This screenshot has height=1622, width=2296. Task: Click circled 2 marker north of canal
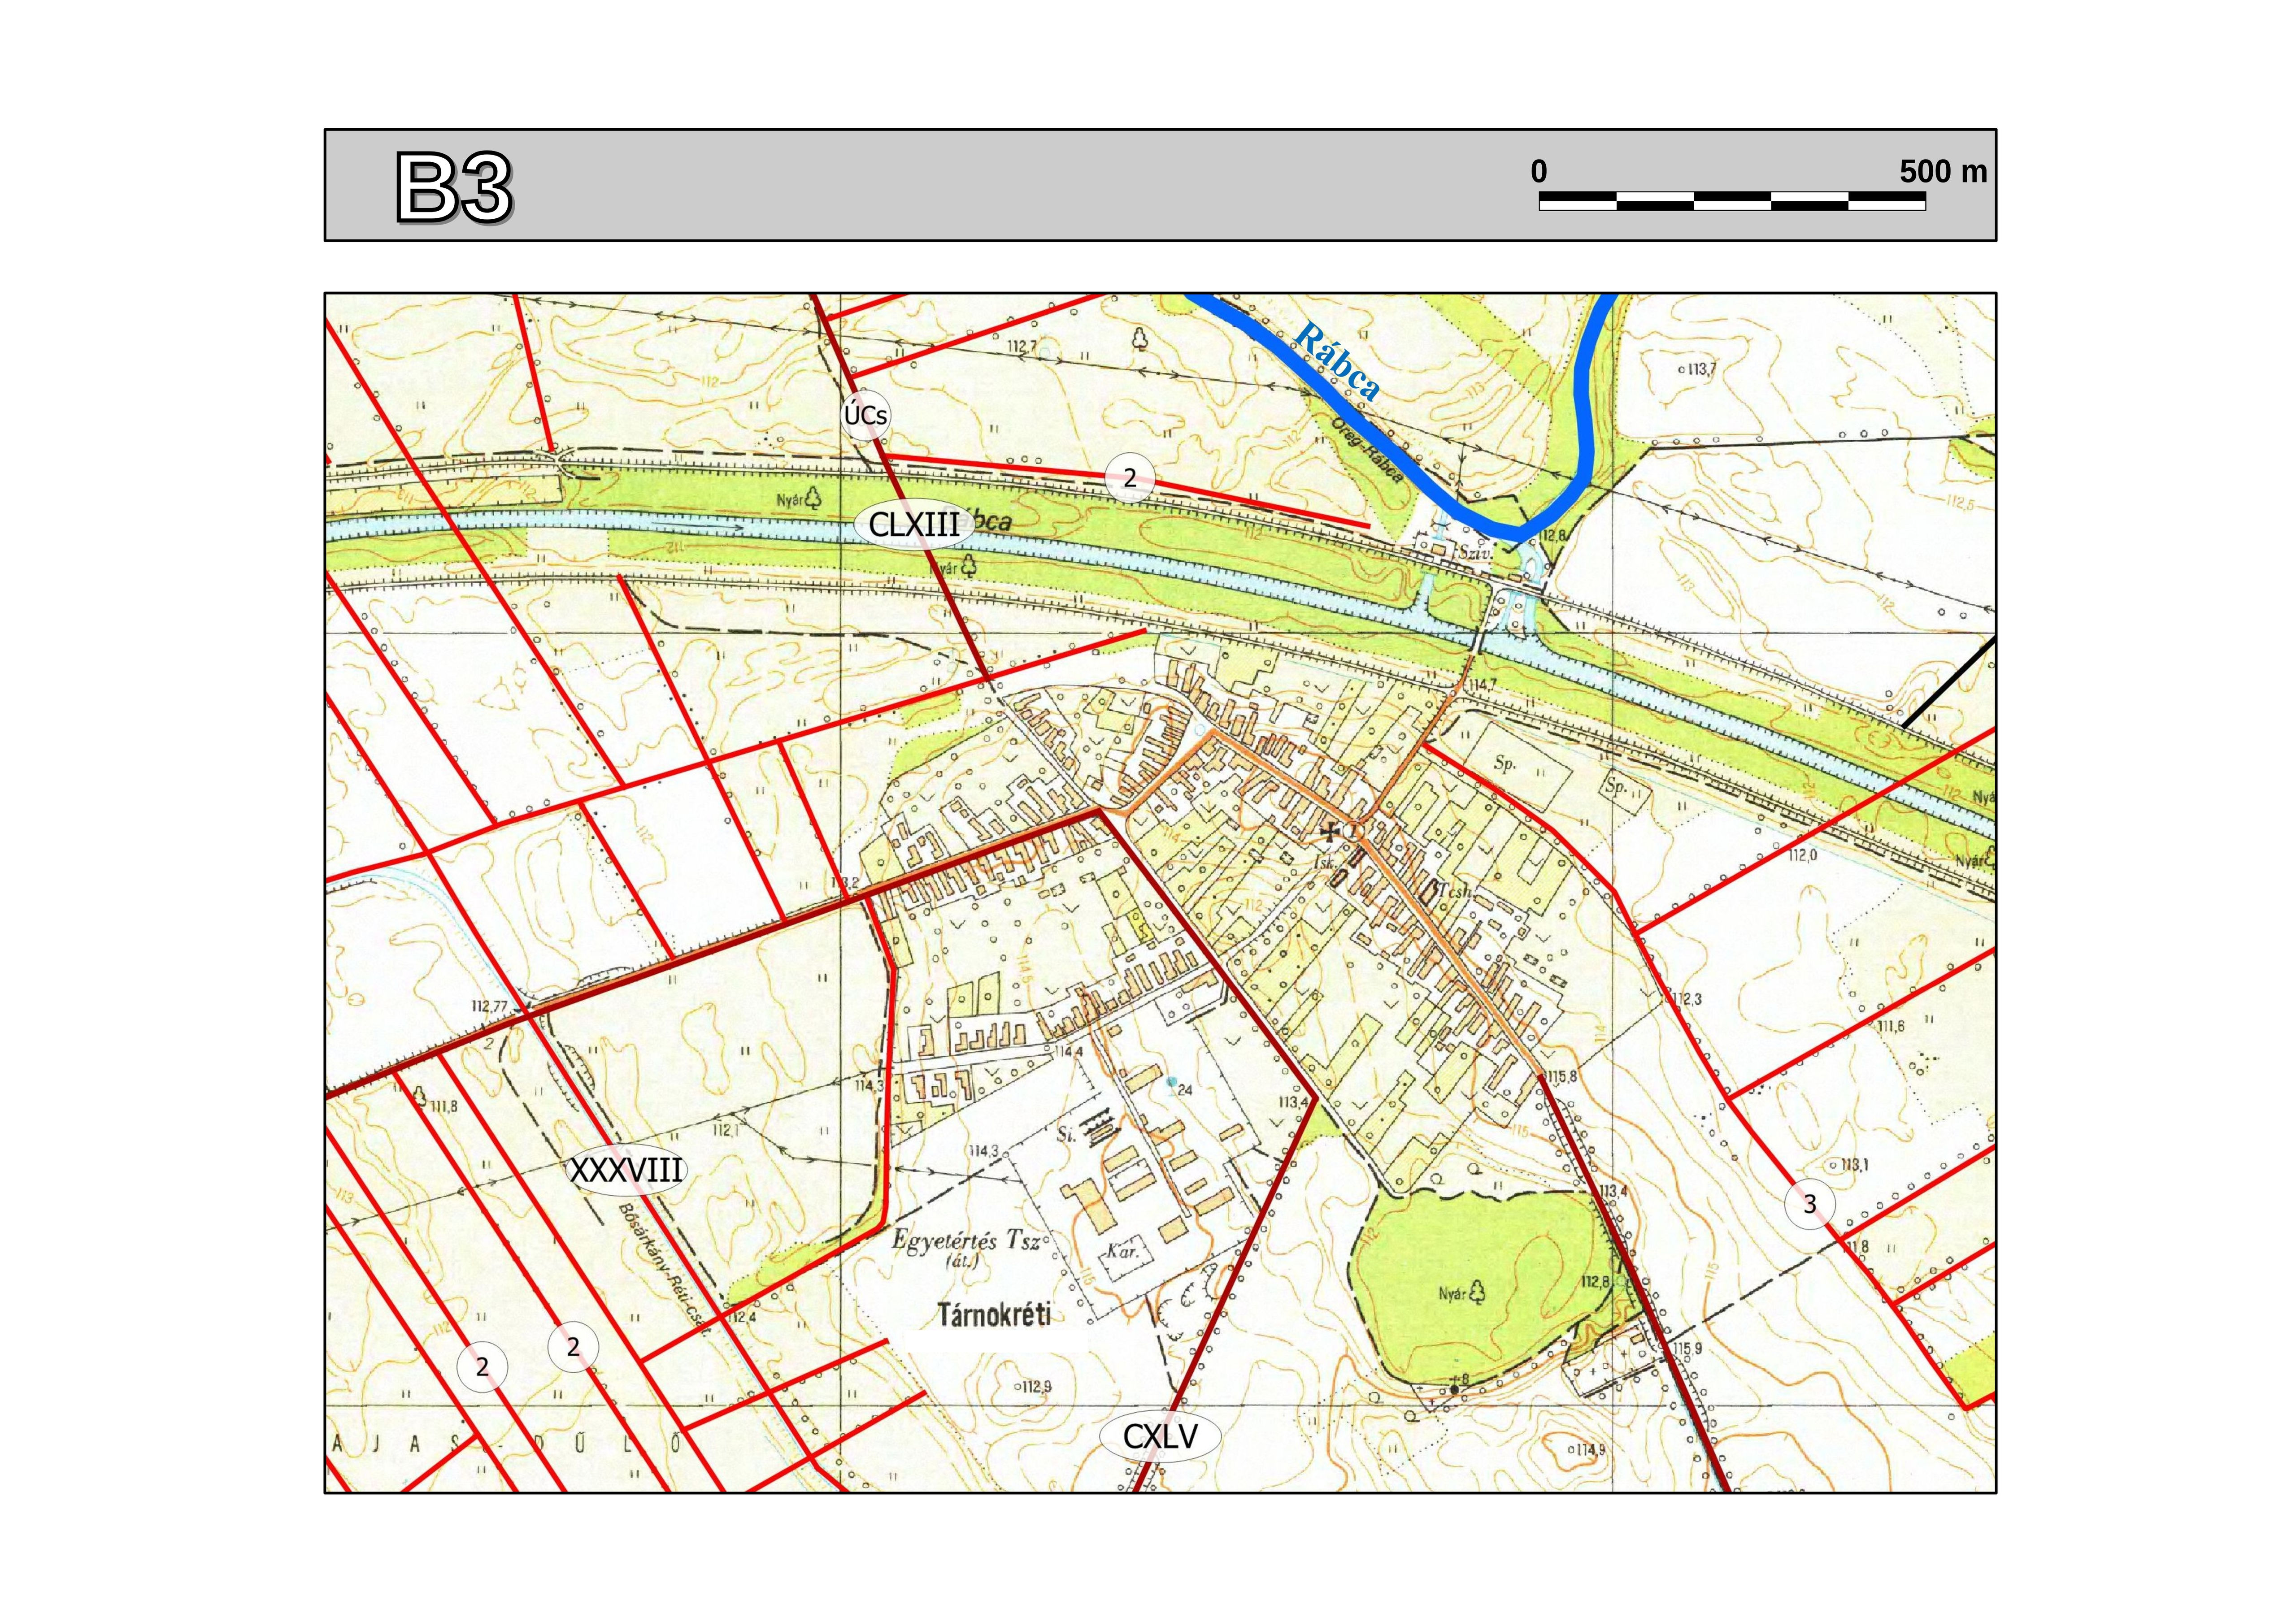click(x=1130, y=478)
